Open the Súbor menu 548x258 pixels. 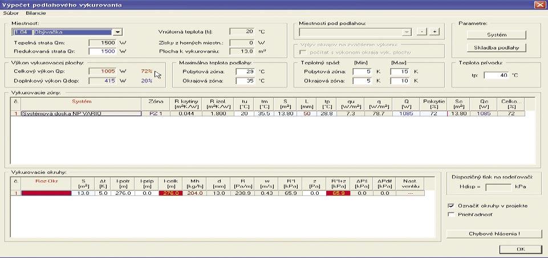tap(11, 13)
